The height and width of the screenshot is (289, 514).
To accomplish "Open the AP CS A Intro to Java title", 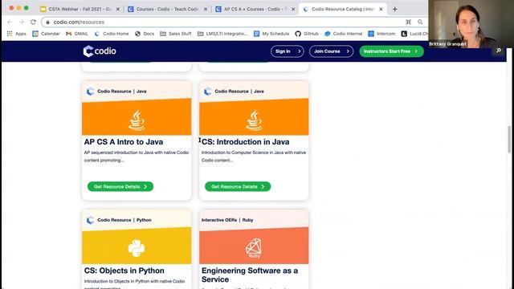I will [x=124, y=142].
